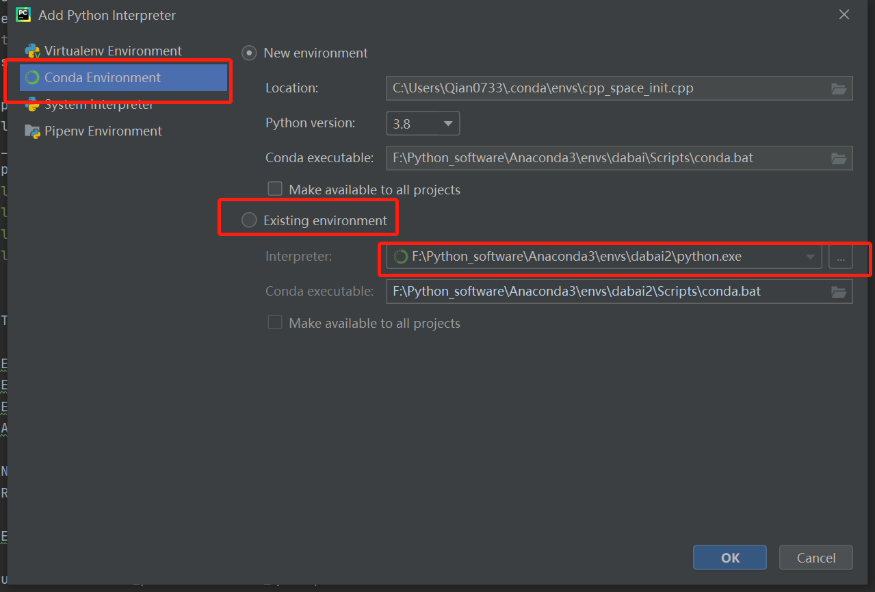This screenshot has height=592, width=875.
Task: Click the 'Python version:' label
Action: [311, 123]
